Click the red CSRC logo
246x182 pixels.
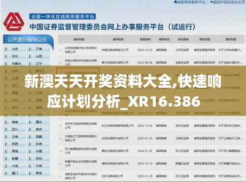[14, 22]
